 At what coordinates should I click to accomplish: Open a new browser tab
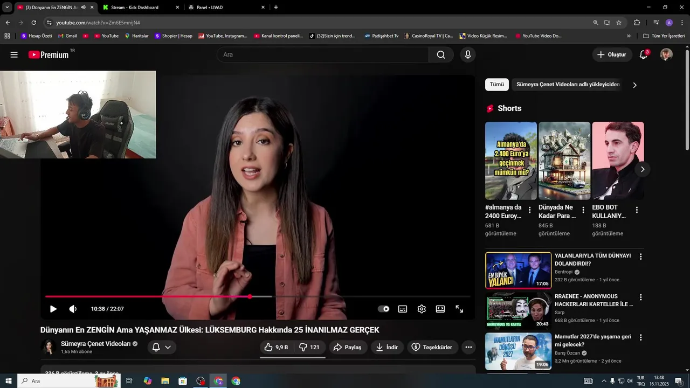[276, 8]
